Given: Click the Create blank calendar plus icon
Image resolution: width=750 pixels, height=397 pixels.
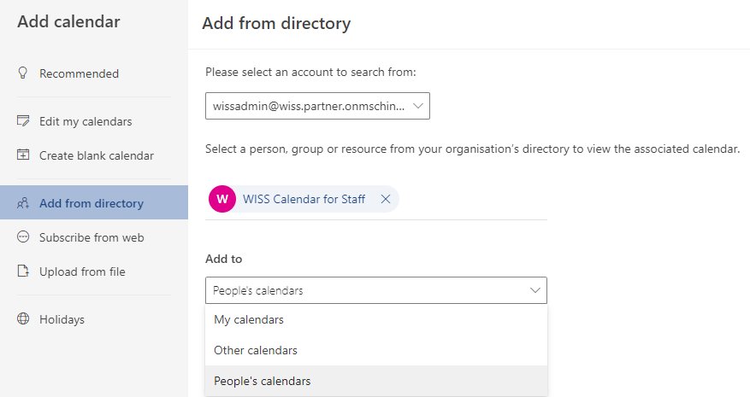Looking at the screenshot, I should click(x=23, y=155).
